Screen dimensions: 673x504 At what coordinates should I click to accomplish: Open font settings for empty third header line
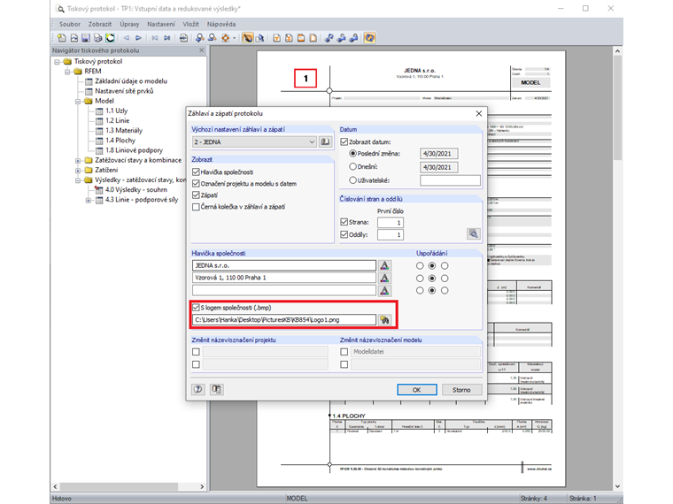point(385,291)
